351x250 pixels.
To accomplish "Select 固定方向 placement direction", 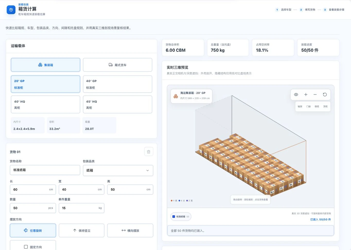I will (33, 246).
